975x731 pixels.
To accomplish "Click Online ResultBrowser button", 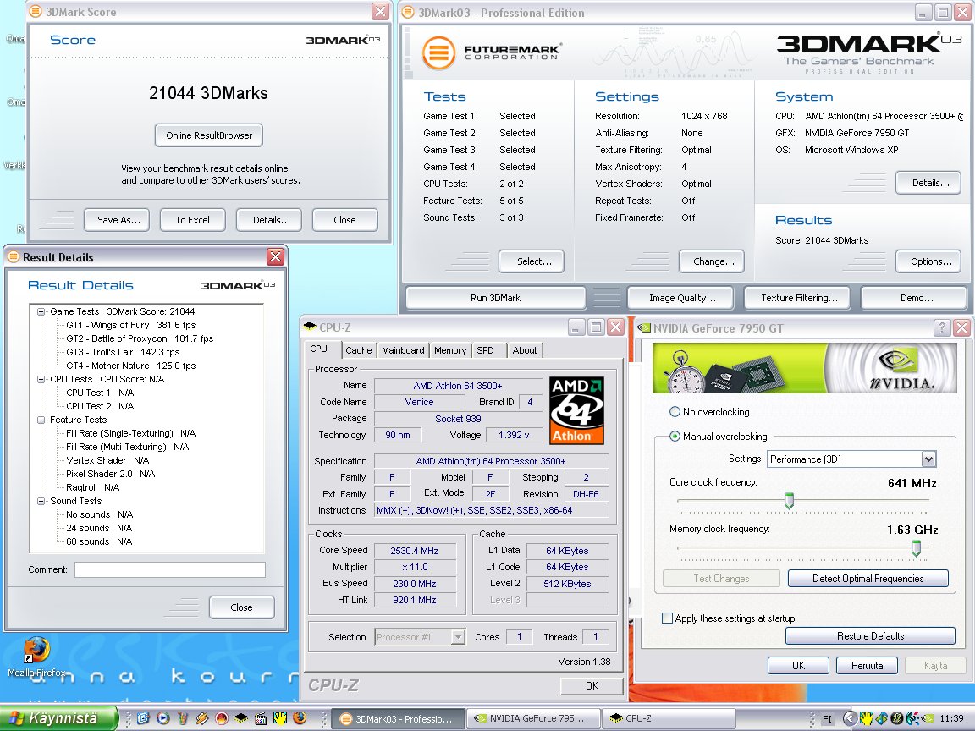I will [209, 135].
